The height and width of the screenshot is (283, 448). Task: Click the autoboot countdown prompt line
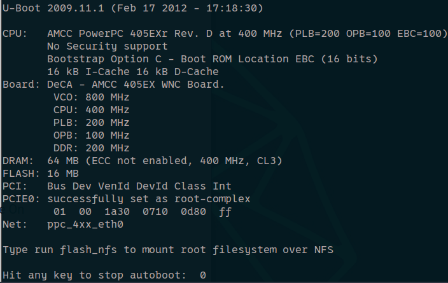click(104, 275)
